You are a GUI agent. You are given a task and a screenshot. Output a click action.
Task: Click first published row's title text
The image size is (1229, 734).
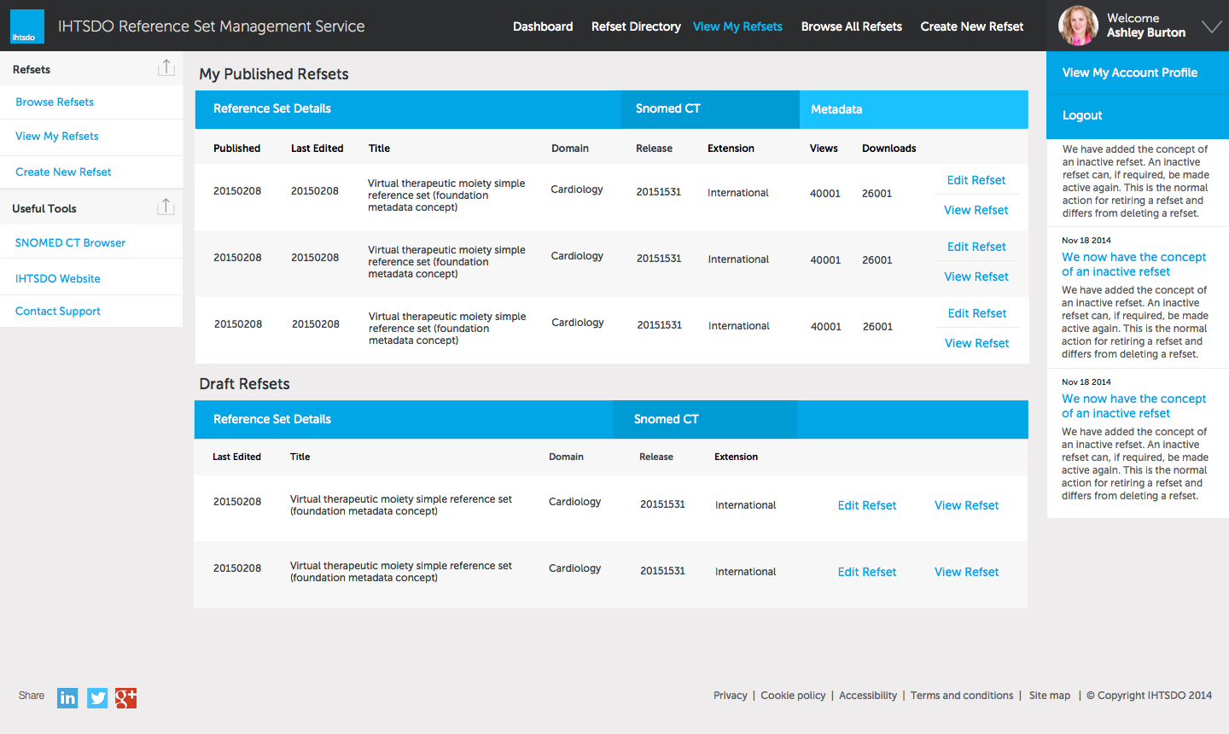point(446,195)
